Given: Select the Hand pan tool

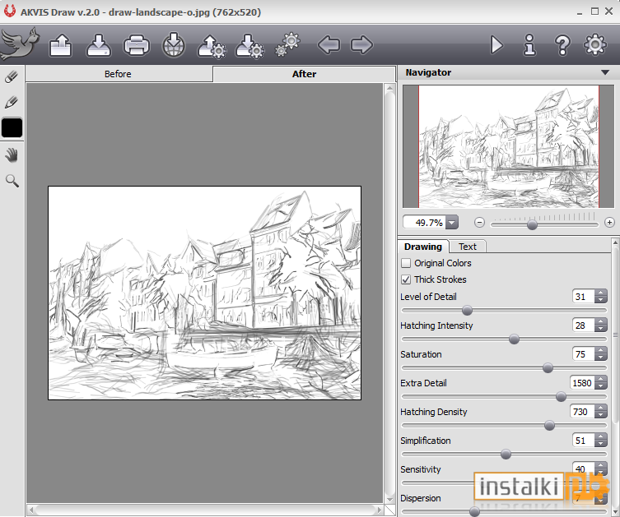Looking at the screenshot, I should 12,155.
